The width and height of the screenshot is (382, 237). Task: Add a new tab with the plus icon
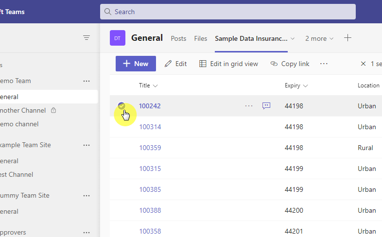347,38
